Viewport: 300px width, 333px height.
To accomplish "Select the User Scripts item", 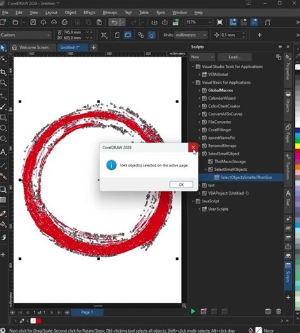I will tap(218, 209).
